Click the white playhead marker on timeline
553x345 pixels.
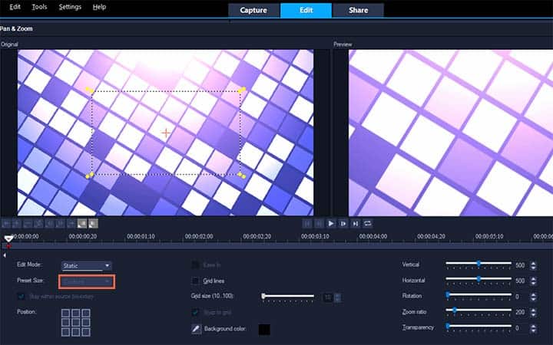point(8,239)
